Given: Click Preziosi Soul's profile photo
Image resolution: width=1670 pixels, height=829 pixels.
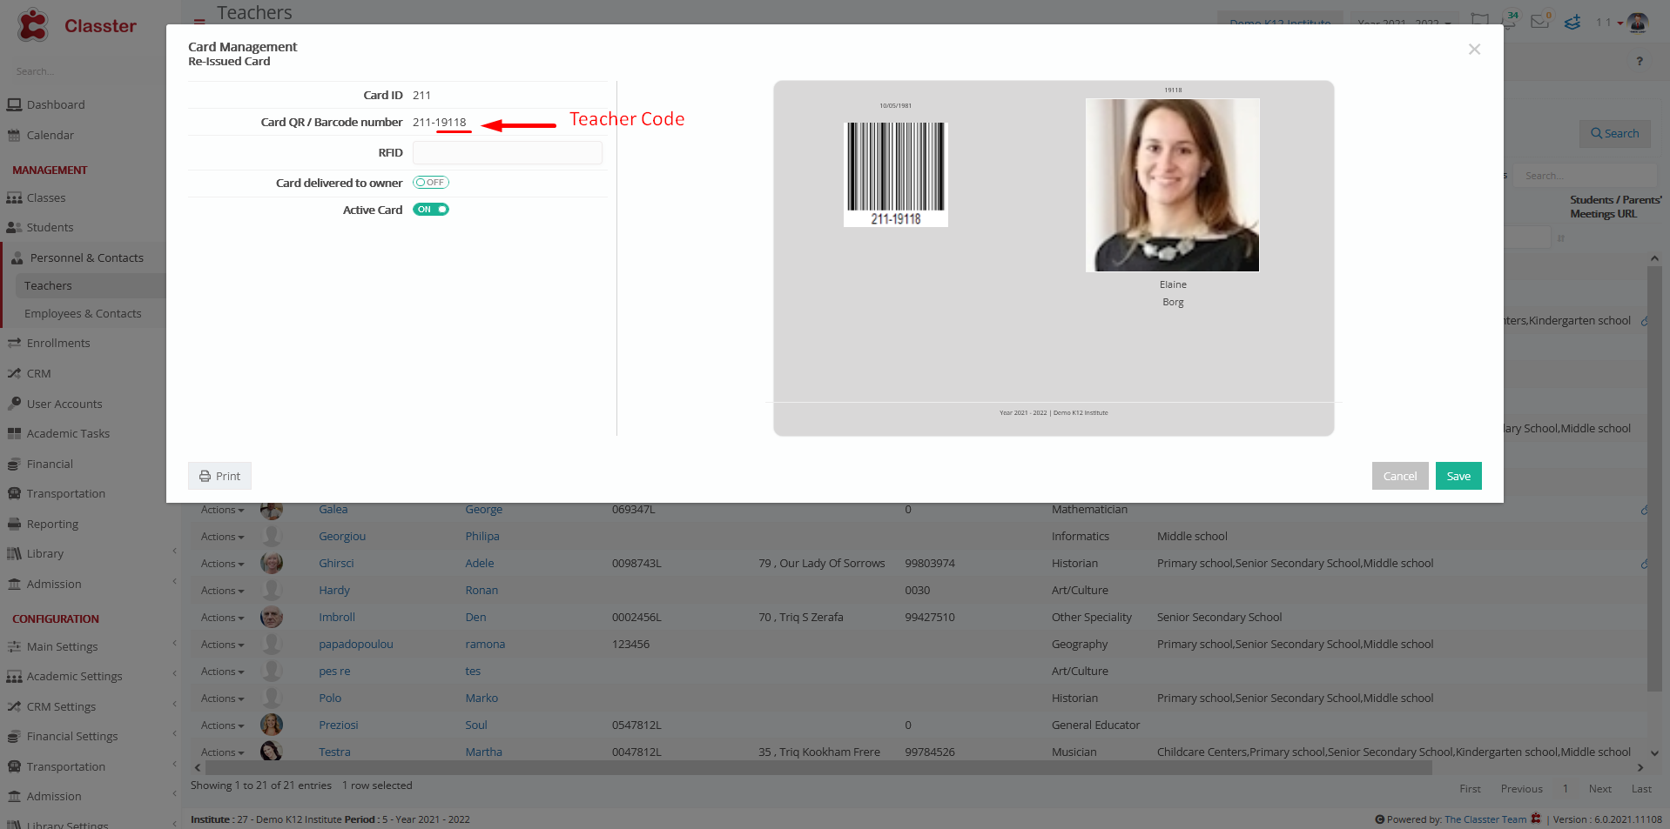Looking at the screenshot, I should [272, 725].
